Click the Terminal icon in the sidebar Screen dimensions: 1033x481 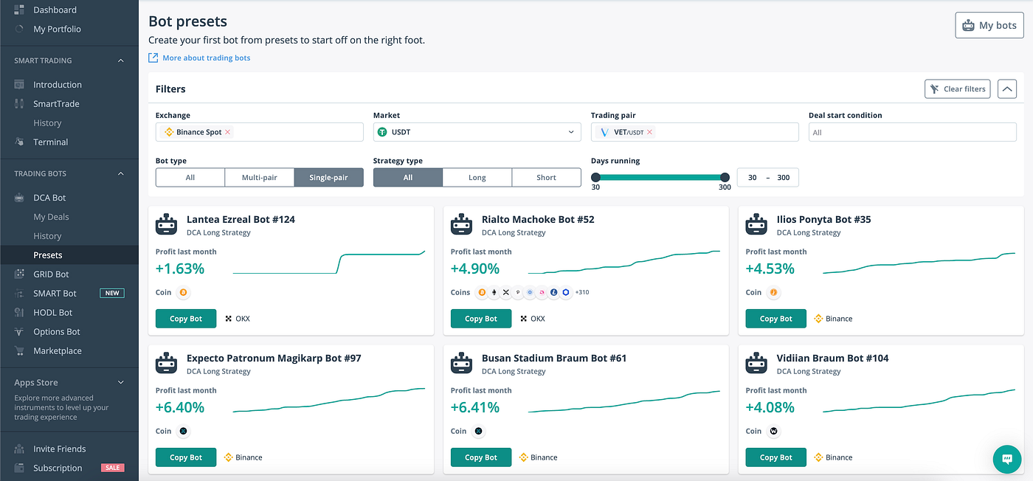click(19, 142)
